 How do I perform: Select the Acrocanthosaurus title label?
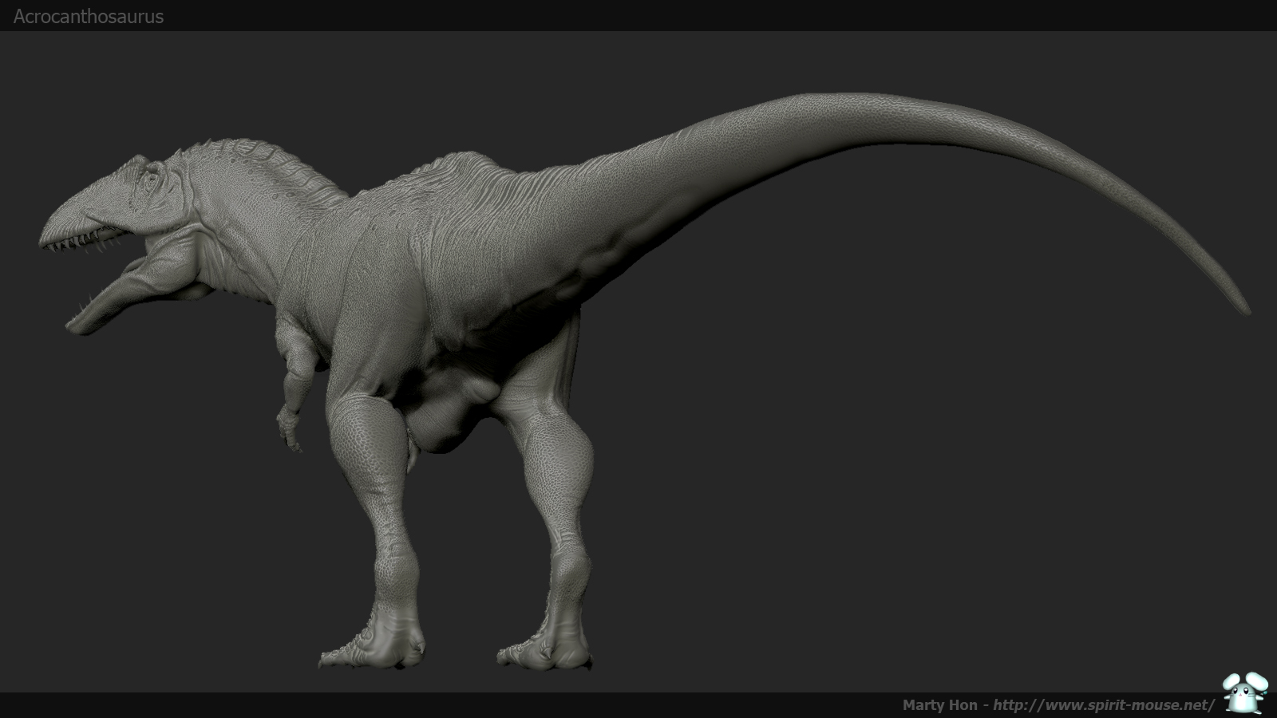89,17
